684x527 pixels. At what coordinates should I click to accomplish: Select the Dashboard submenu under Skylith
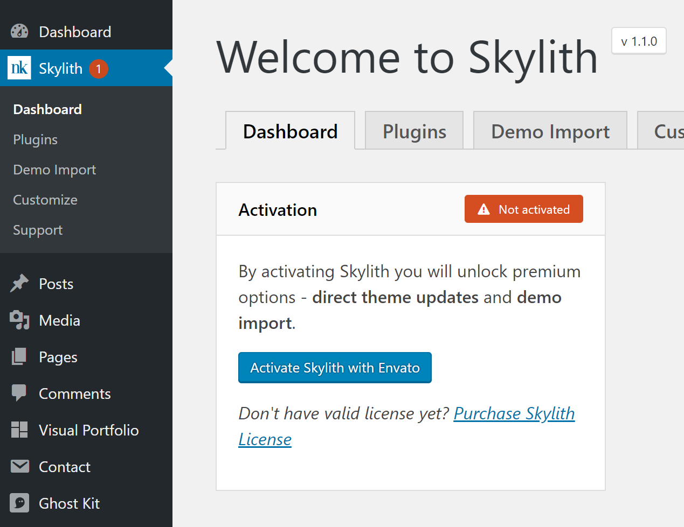(47, 109)
